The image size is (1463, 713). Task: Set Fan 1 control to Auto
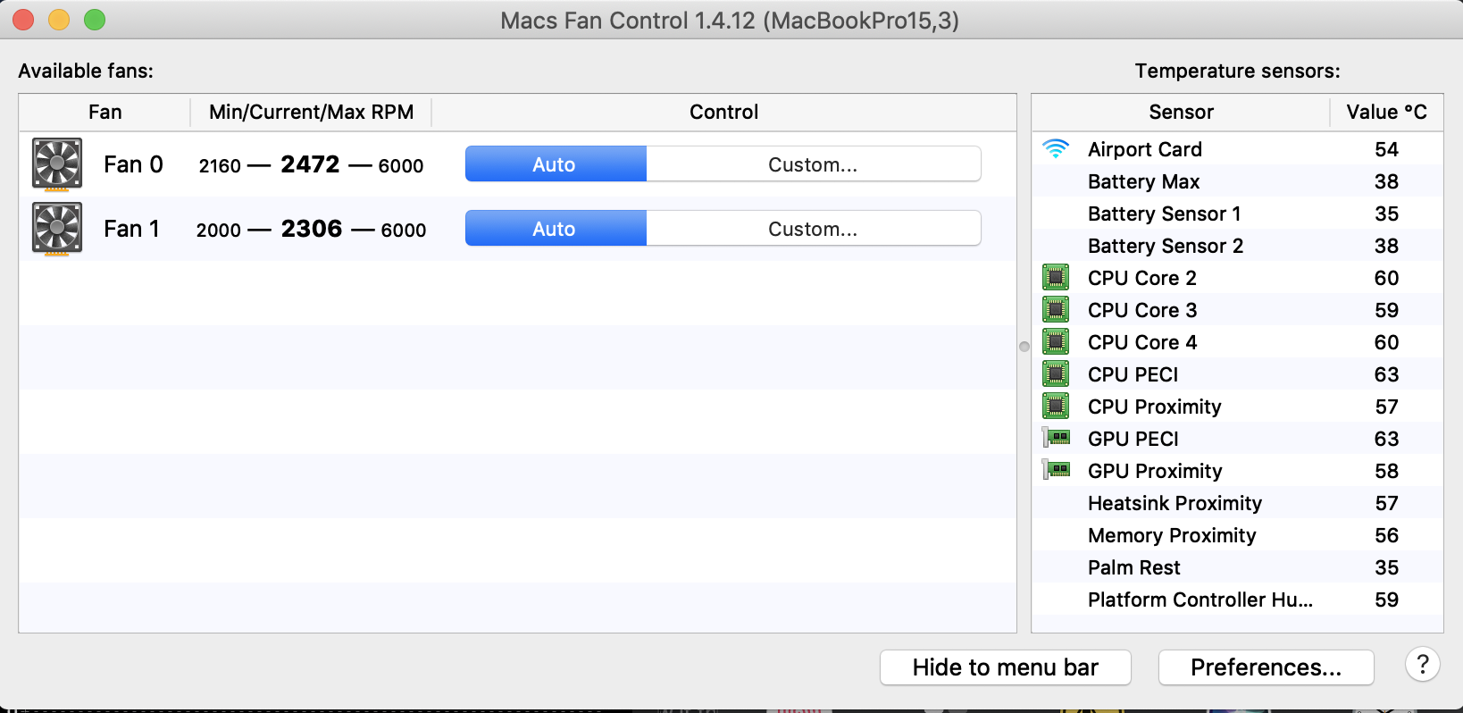[x=555, y=229]
